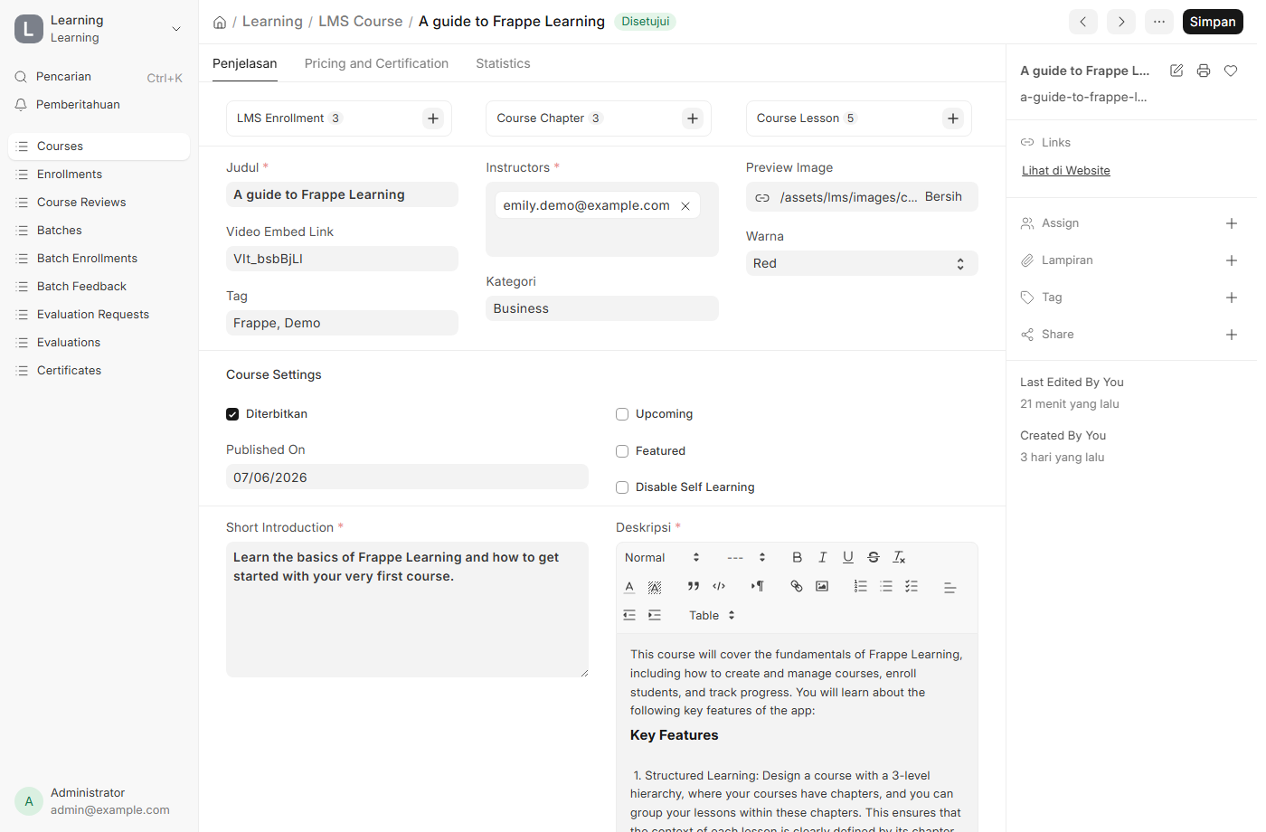Viewport: 1266px width, 832px height.
Task: Add a sidebar tag with the plus
Action: (x=1232, y=298)
